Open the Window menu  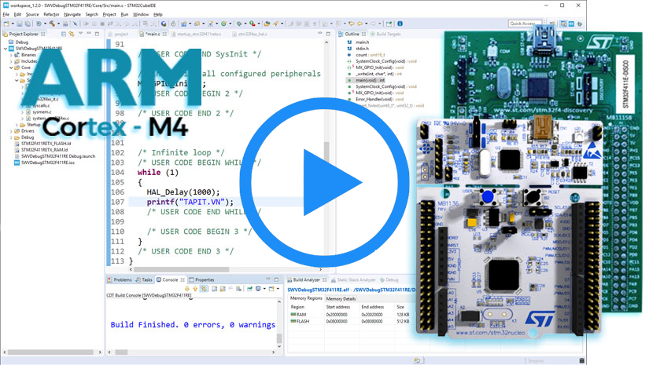tap(141, 14)
